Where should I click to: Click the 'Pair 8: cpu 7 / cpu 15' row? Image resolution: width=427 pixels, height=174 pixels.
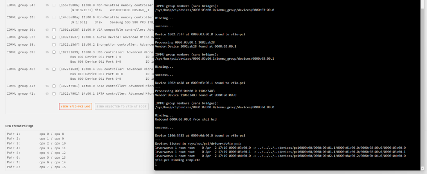click(36, 167)
